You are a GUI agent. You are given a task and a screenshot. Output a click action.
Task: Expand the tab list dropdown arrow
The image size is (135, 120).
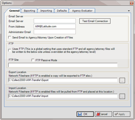point(129,11)
